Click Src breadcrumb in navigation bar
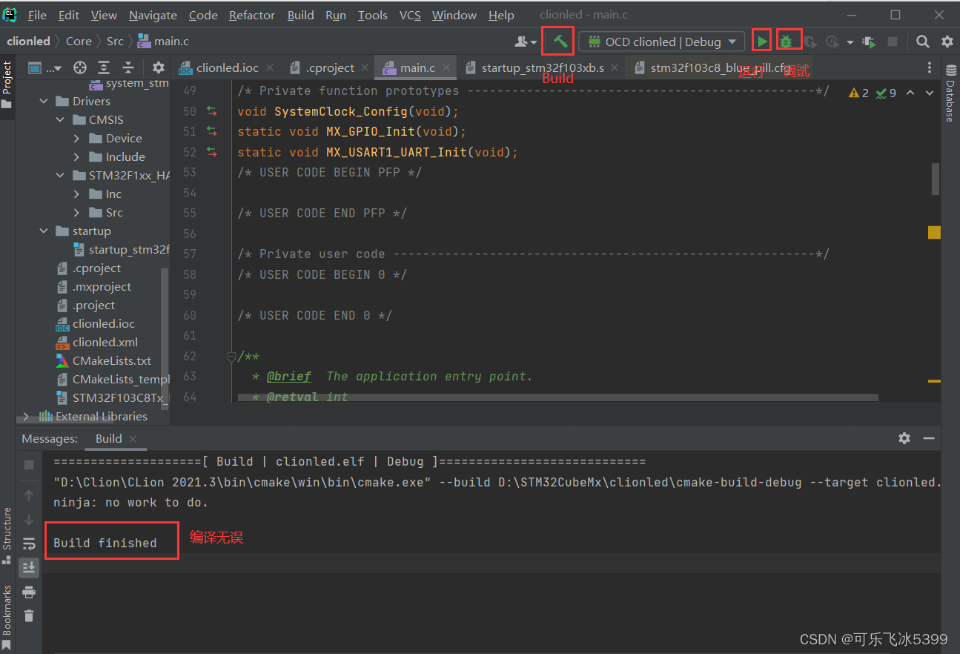Screen dimensions: 960x654 point(115,42)
